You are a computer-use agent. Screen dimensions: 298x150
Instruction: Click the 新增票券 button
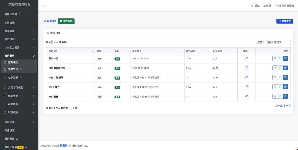285,21
